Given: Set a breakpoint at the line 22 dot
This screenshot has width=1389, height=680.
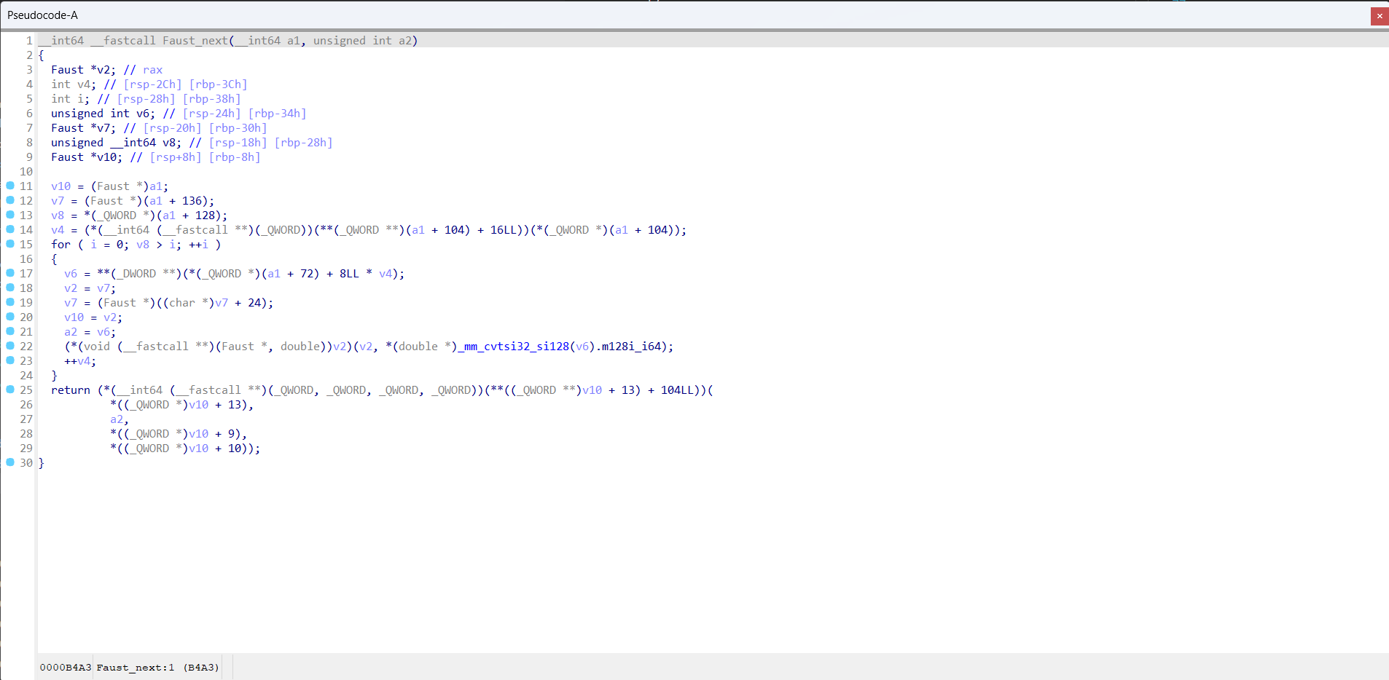Looking at the screenshot, I should point(10,346).
